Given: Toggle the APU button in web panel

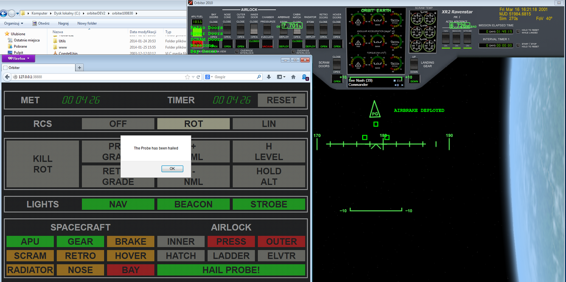Looking at the screenshot, I should (x=30, y=241).
